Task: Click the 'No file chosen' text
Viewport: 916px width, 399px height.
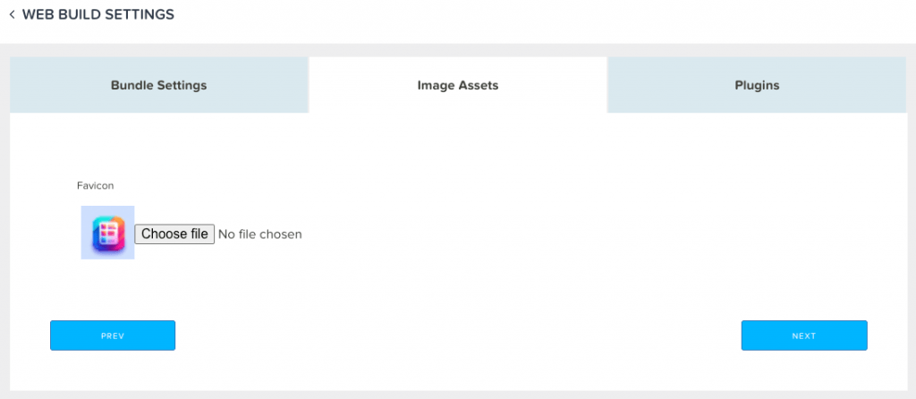Action: [x=260, y=234]
